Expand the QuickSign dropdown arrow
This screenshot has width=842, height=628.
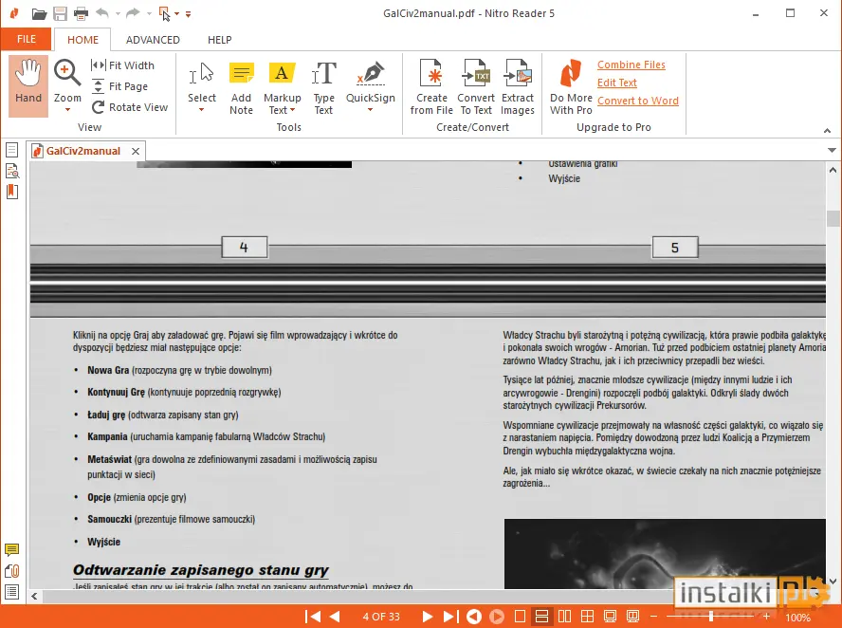pos(370,110)
